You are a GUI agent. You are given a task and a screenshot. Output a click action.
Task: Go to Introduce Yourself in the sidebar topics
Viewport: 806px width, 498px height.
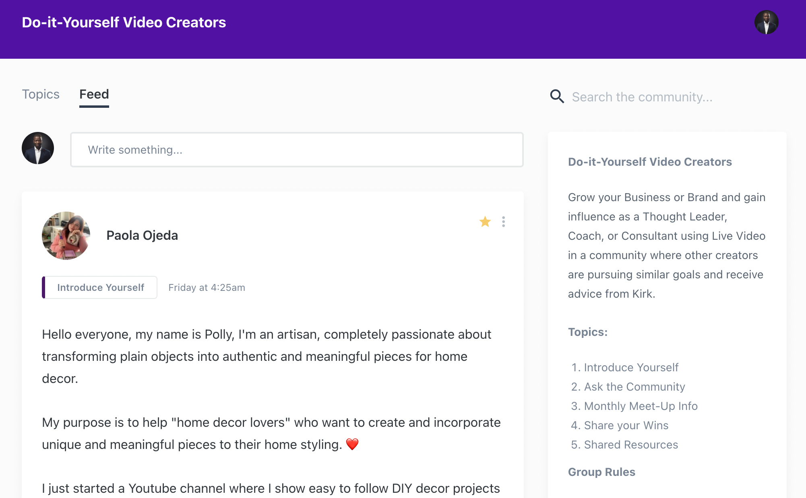(631, 367)
